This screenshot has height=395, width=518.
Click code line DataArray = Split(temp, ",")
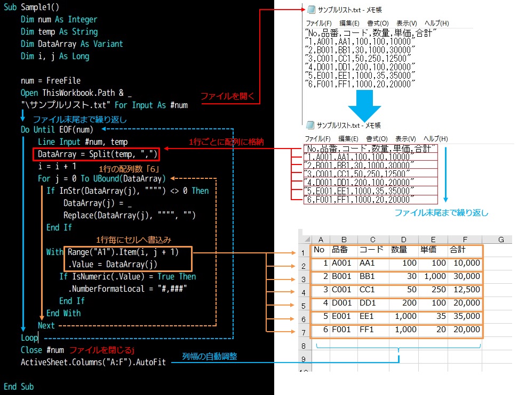pos(98,154)
